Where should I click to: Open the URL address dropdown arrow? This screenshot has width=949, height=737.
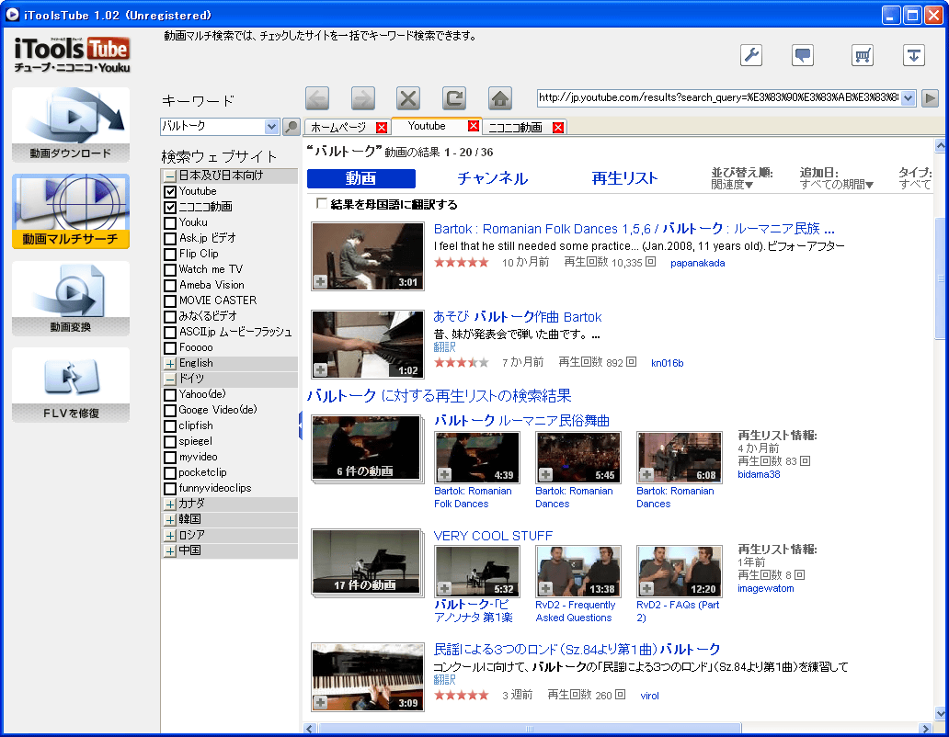[x=908, y=98]
